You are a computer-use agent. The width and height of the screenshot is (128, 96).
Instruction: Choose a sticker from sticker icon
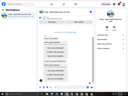click(x=47, y=87)
